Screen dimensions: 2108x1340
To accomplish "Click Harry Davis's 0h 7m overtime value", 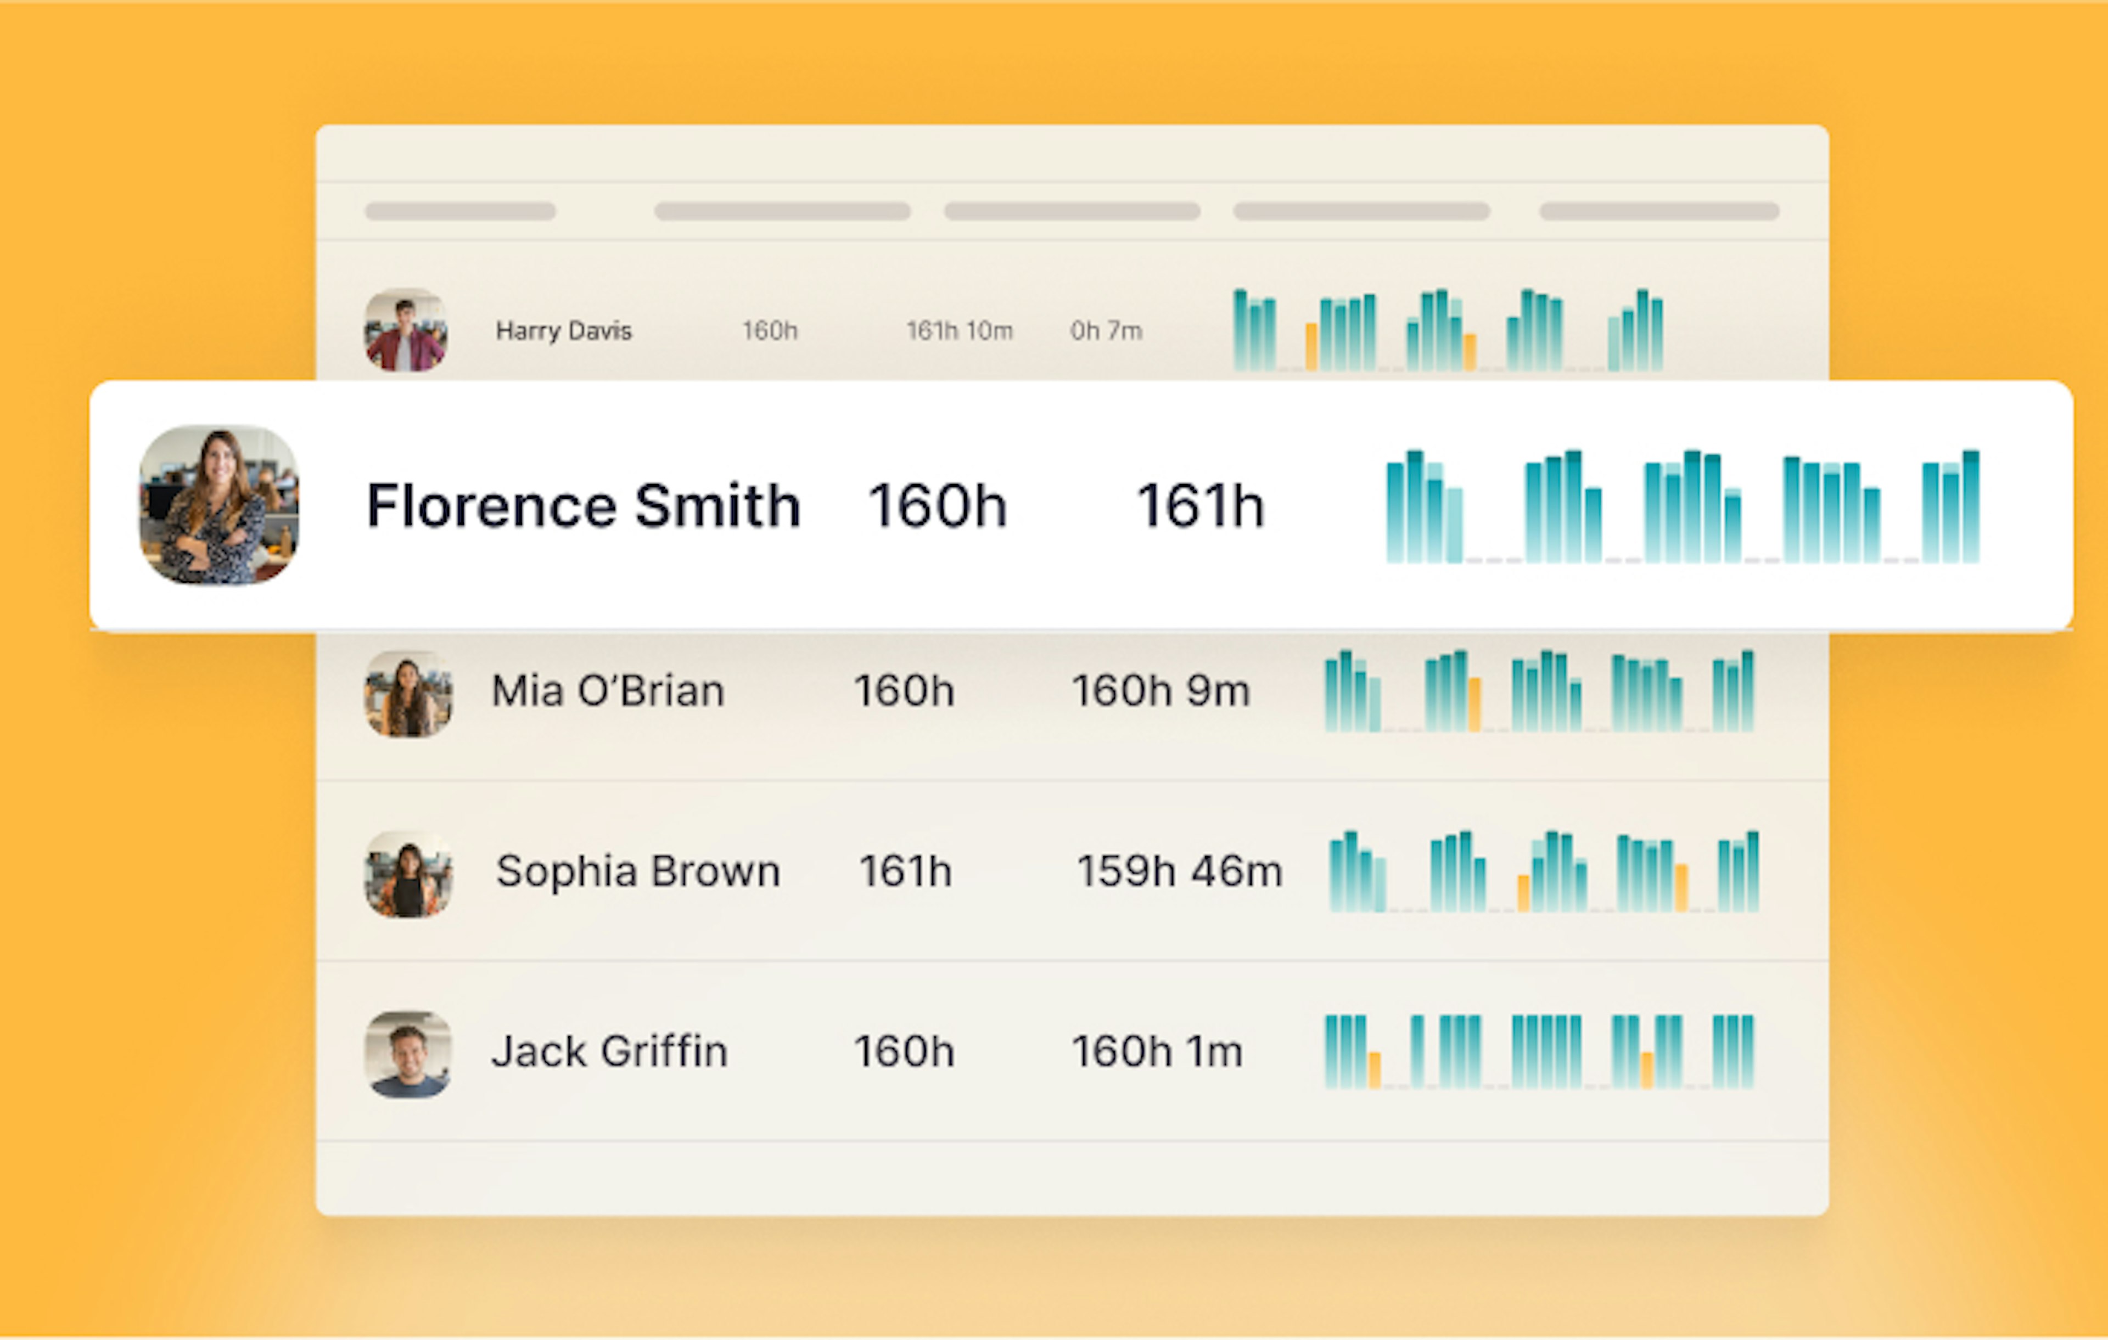I will [x=1106, y=331].
